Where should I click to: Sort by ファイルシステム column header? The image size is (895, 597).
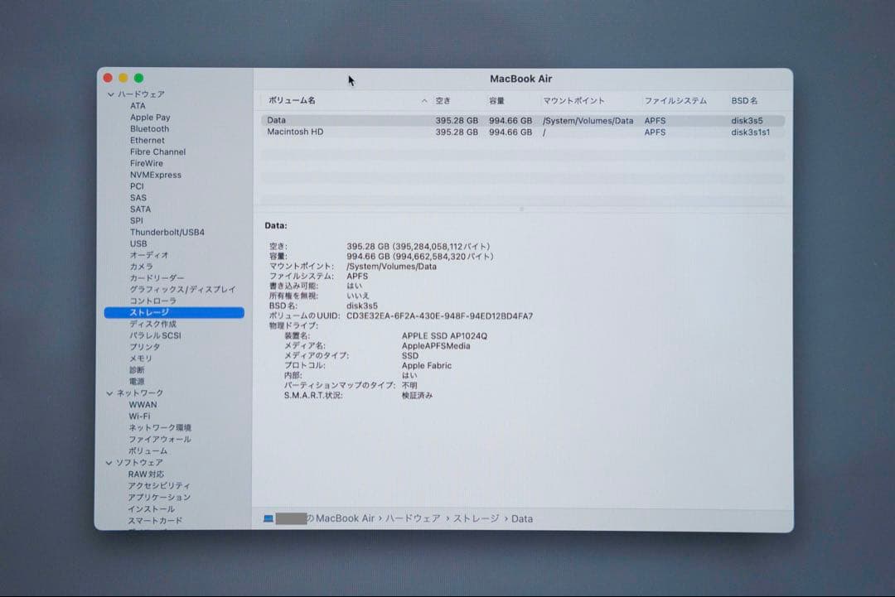tap(675, 101)
